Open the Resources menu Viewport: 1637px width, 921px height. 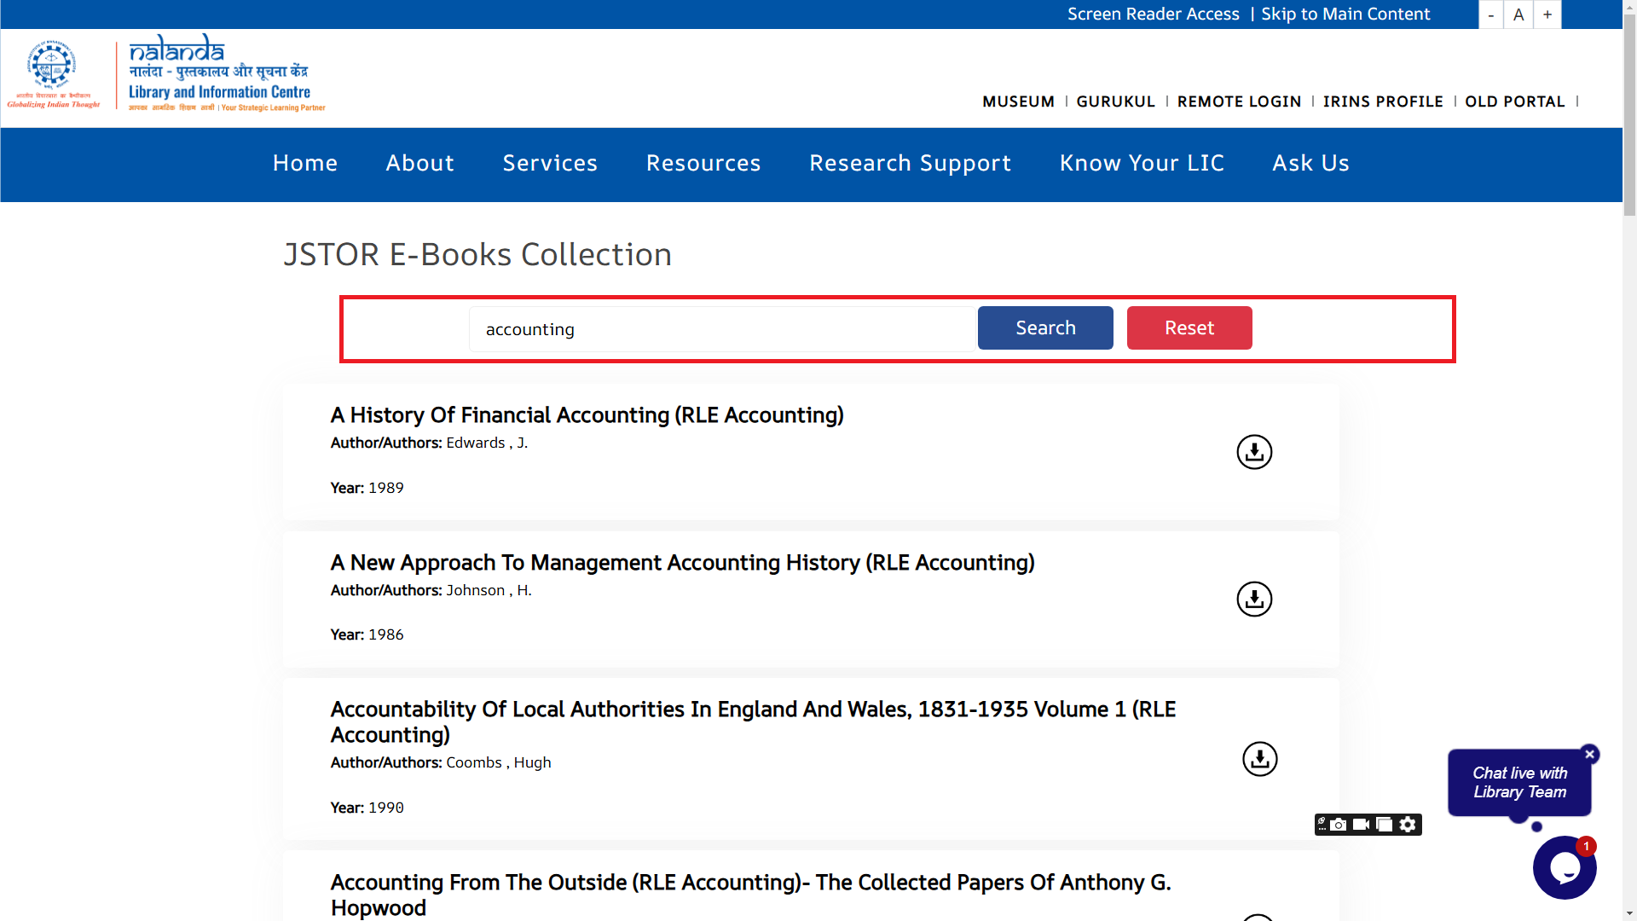(x=703, y=164)
